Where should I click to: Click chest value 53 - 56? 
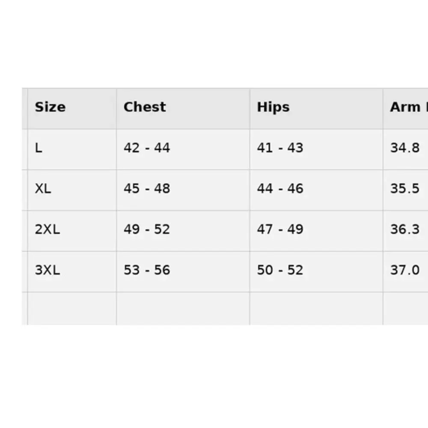147,270
